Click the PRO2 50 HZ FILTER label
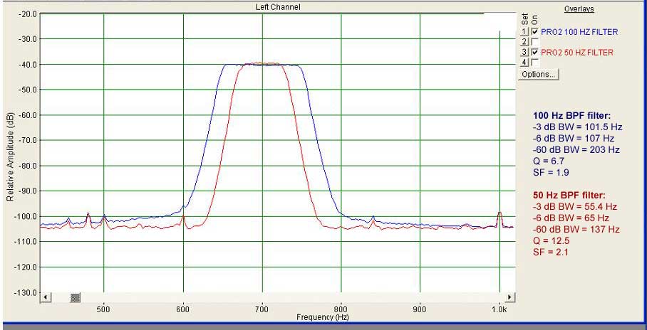 click(x=577, y=53)
